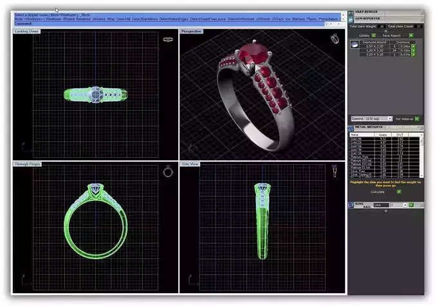Click metal weights list scroll-down arrow
Viewport: 435px width, 306px height.
421,176
